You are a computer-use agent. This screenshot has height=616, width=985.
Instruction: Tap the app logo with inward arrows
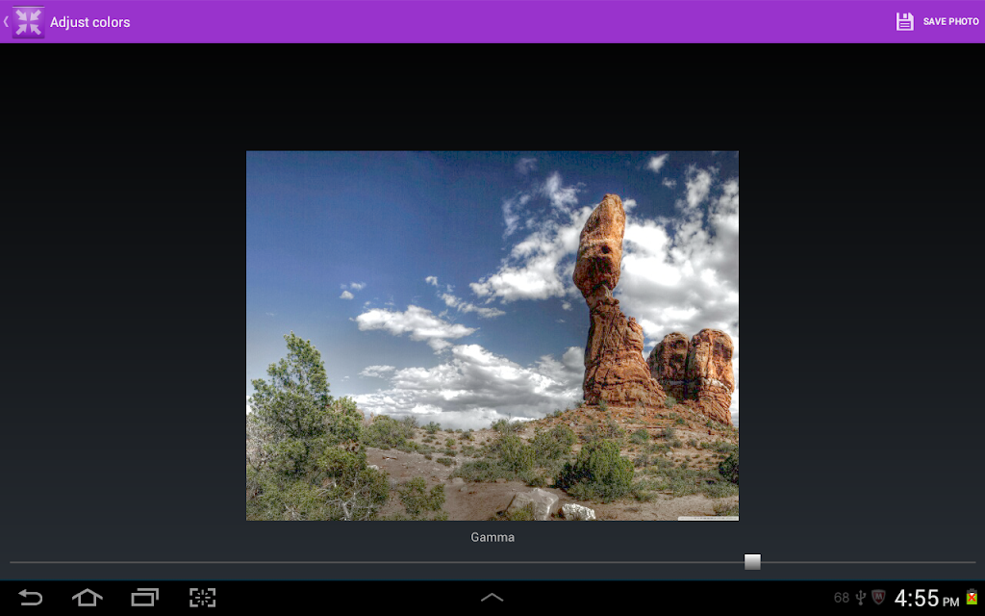coord(28,22)
